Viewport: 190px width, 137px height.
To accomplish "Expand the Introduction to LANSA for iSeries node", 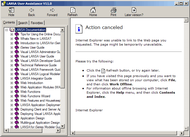I will [12, 43].
